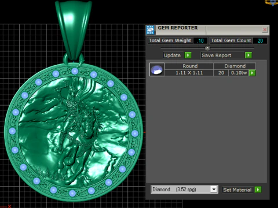Click green arrow next to Set Material
Viewport: 278px width, 208px height.
pos(258,190)
